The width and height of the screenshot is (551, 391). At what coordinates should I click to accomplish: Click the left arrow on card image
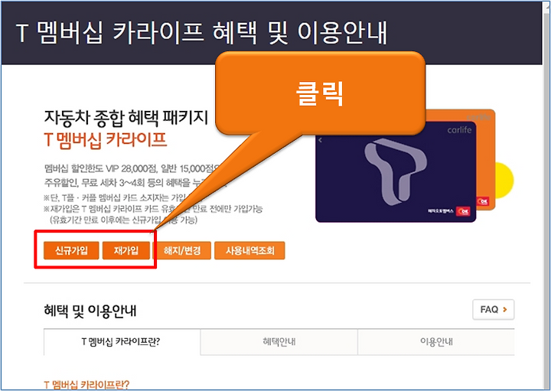[x=320, y=140]
